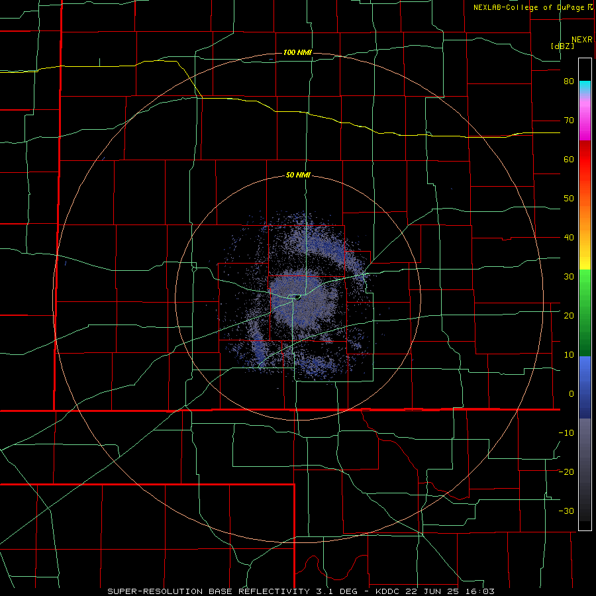596x596 pixels.
Task: Click the blue band of the color bar
Action: pos(585,387)
